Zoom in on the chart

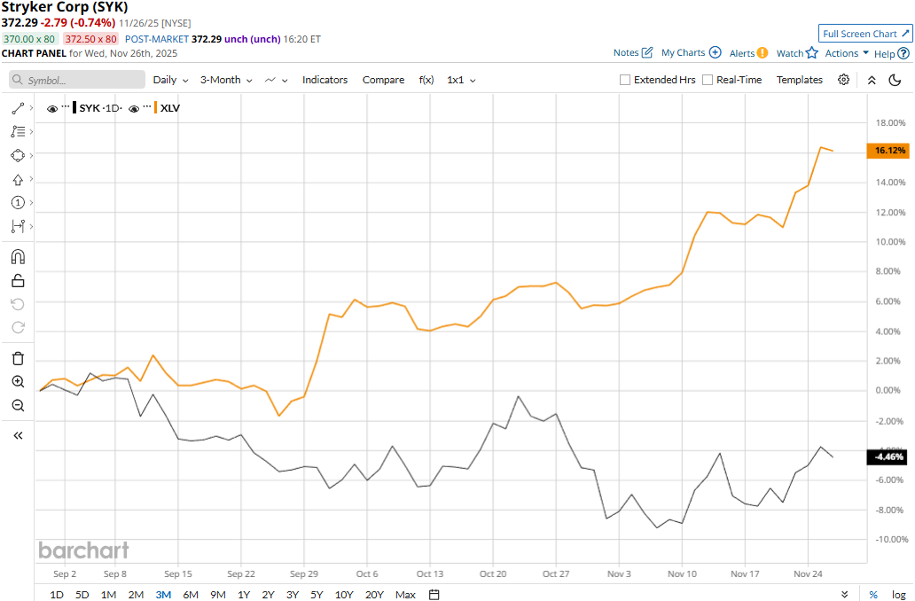pos(18,381)
